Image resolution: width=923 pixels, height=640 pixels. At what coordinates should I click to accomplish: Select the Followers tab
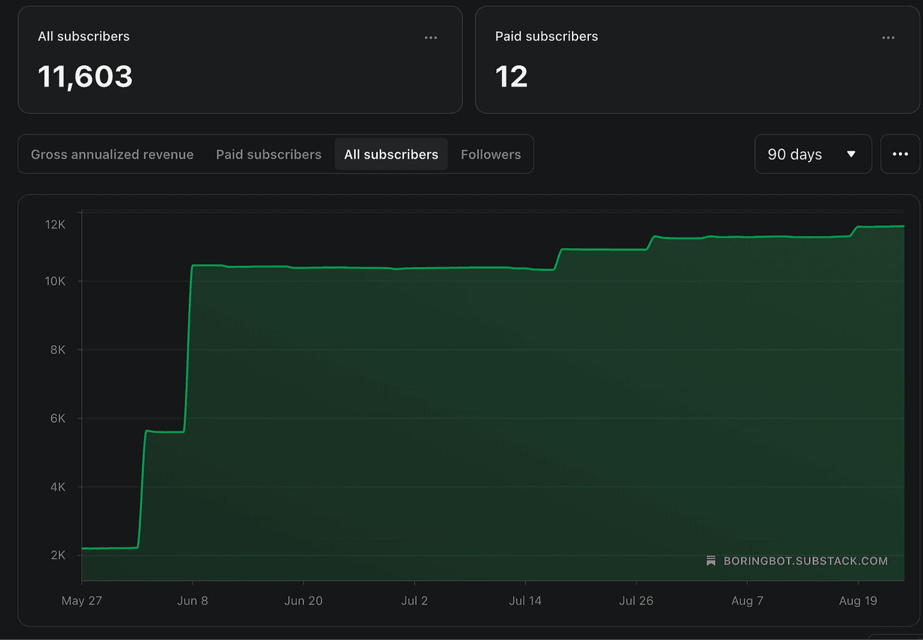pos(490,154)
